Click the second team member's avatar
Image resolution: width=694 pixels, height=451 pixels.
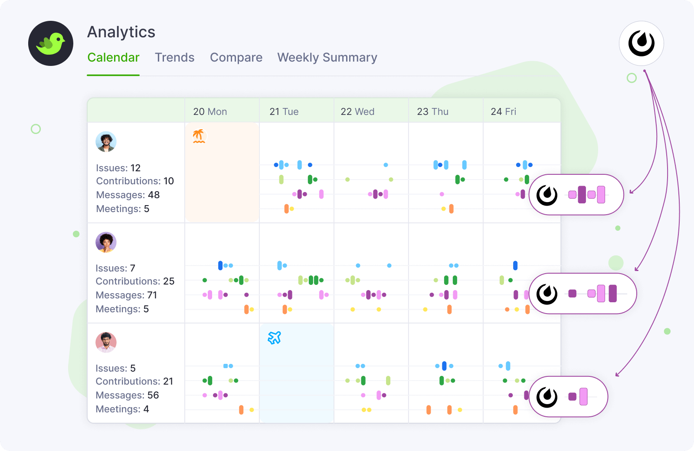(x=106, y=242)
